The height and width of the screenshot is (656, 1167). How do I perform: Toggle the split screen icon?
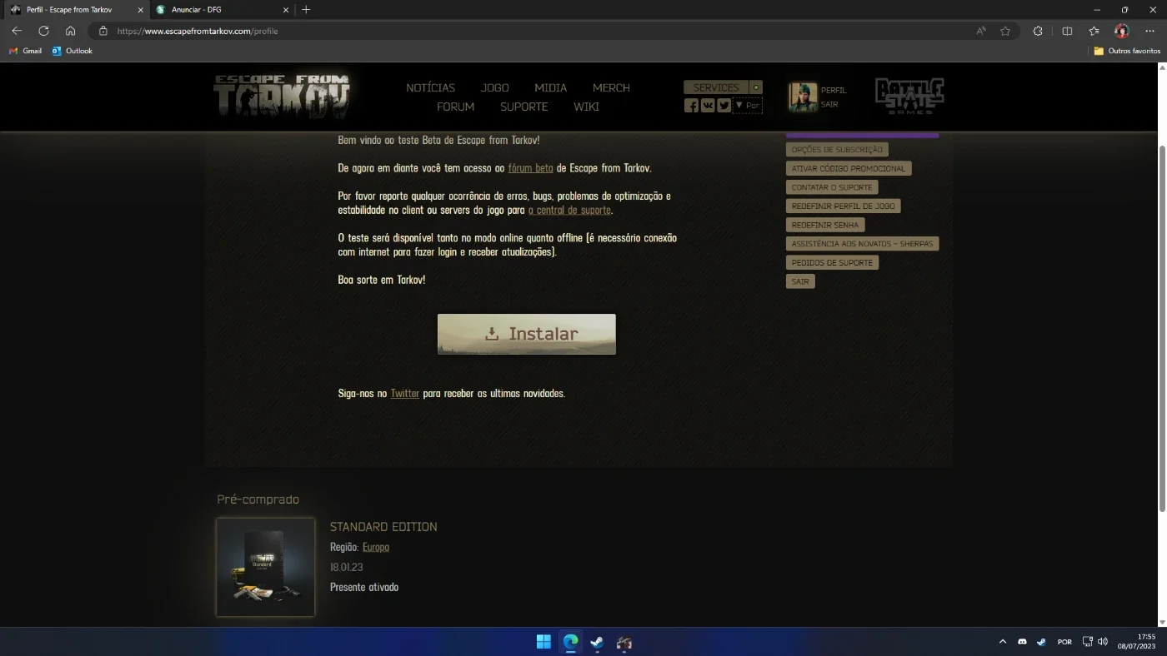click(1067, 31)
